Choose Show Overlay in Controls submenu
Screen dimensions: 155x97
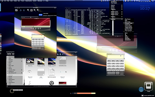[x=128, y=30]
